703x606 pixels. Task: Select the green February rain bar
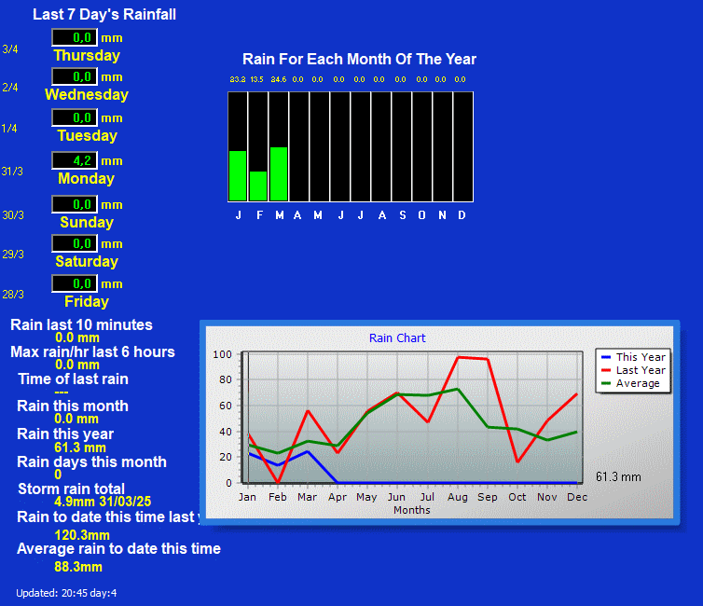pyautogui.click(x=258, y=186)
